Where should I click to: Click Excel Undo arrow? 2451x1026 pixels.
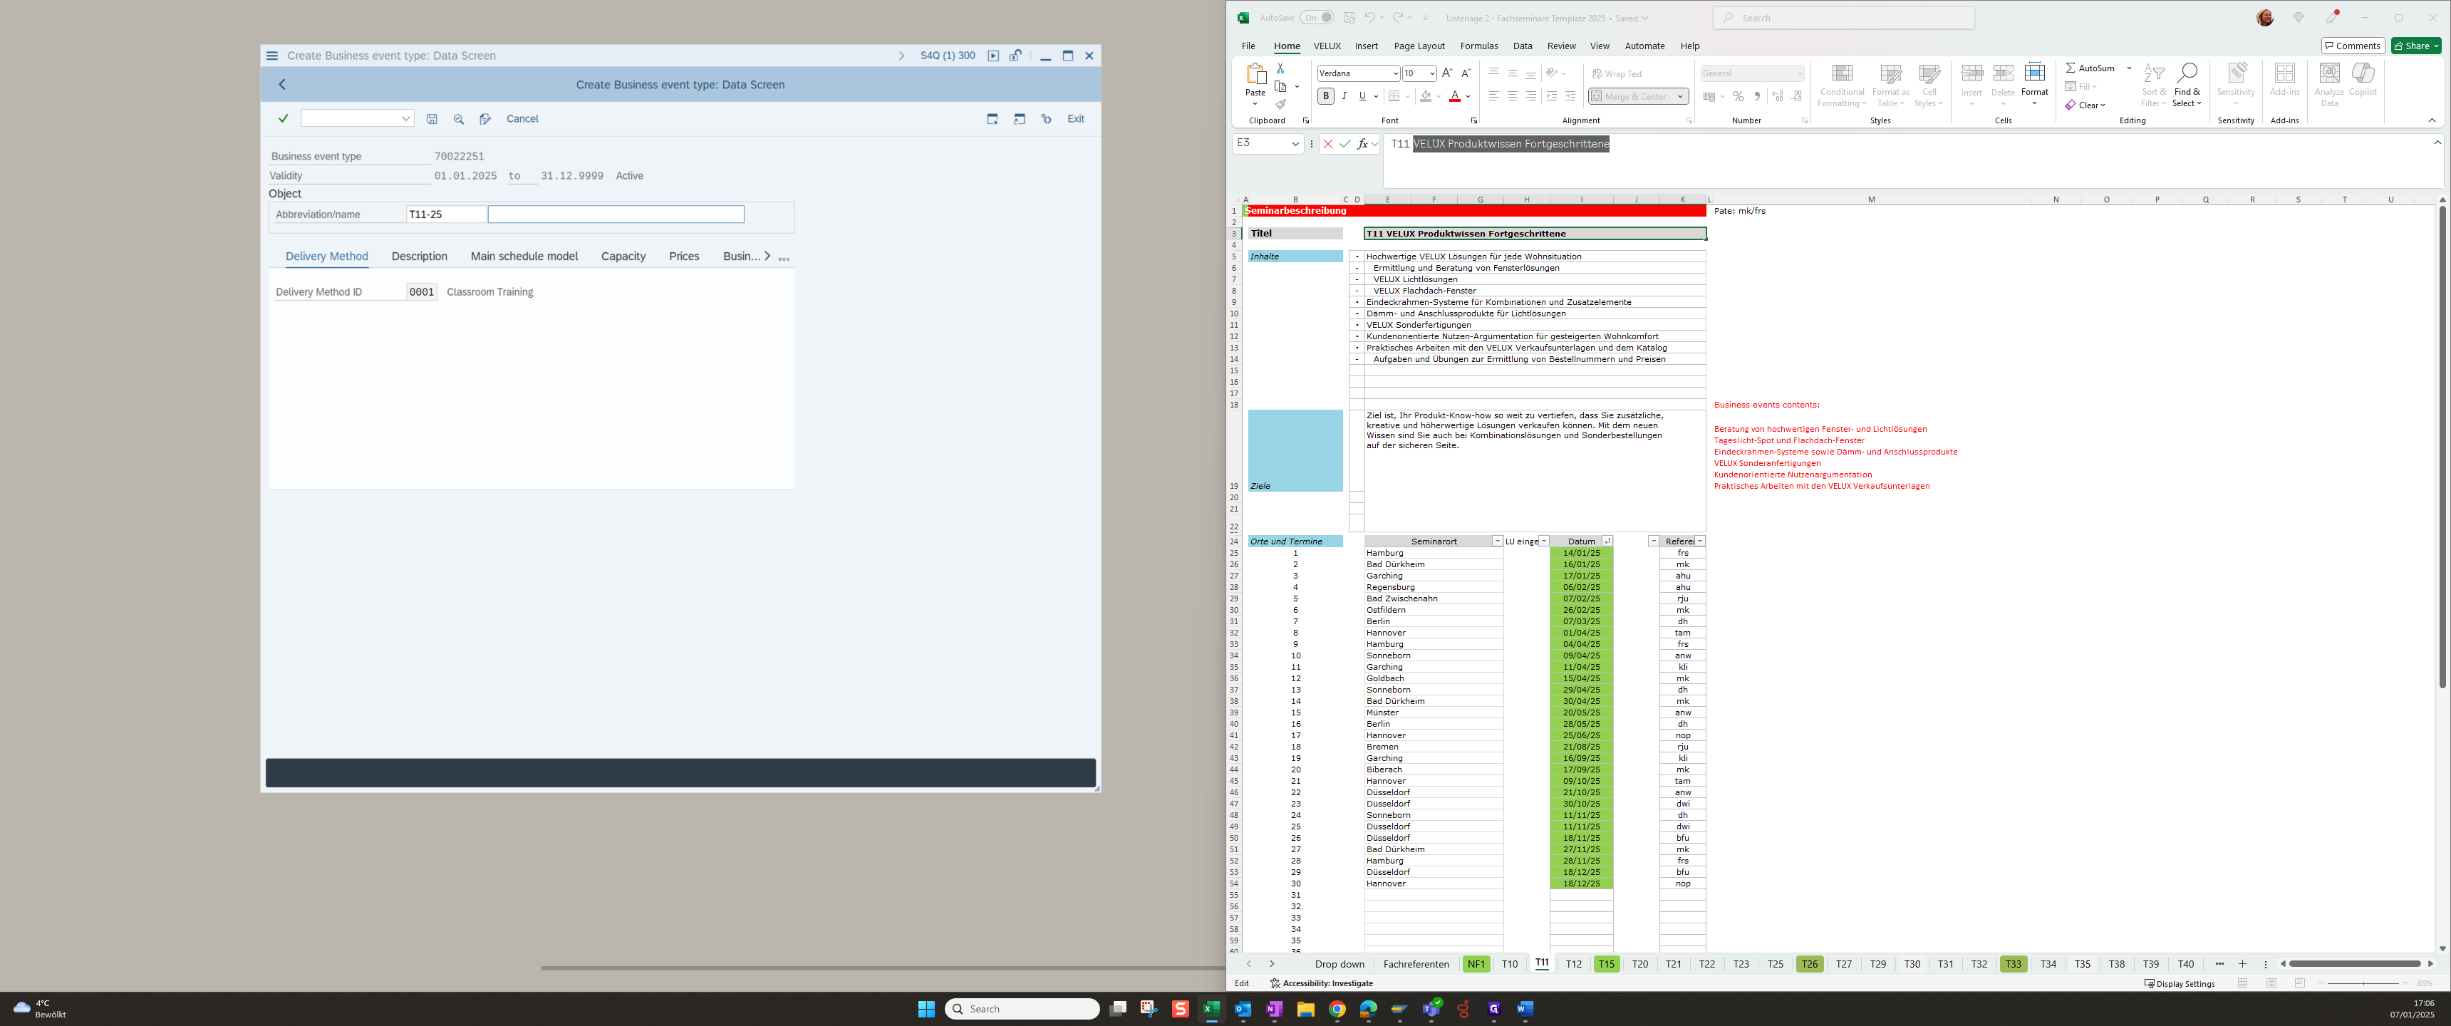click(1369, 17)
